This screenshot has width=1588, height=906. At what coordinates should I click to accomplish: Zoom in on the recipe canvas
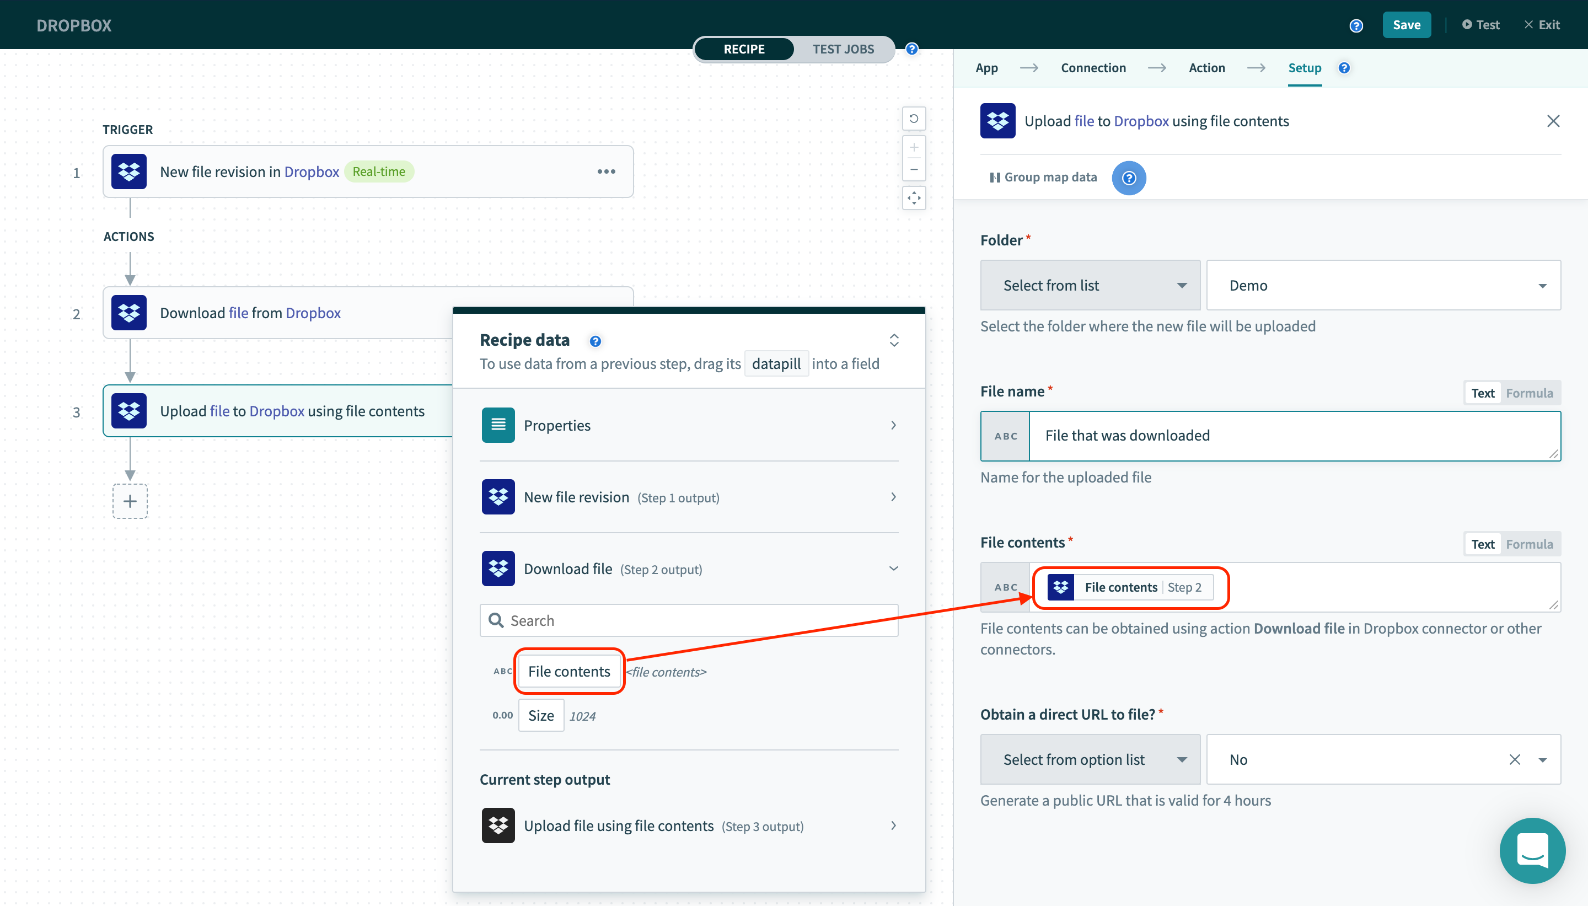(914, 147)
